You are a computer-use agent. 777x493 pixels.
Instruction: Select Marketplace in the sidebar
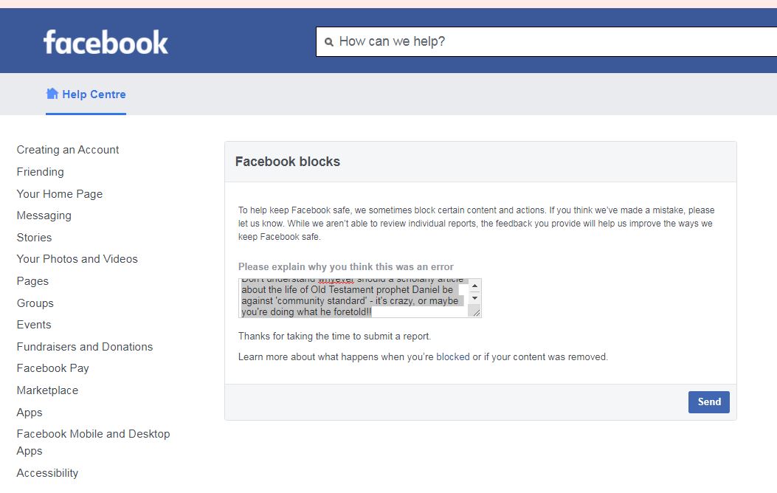(x=47, y=390)
